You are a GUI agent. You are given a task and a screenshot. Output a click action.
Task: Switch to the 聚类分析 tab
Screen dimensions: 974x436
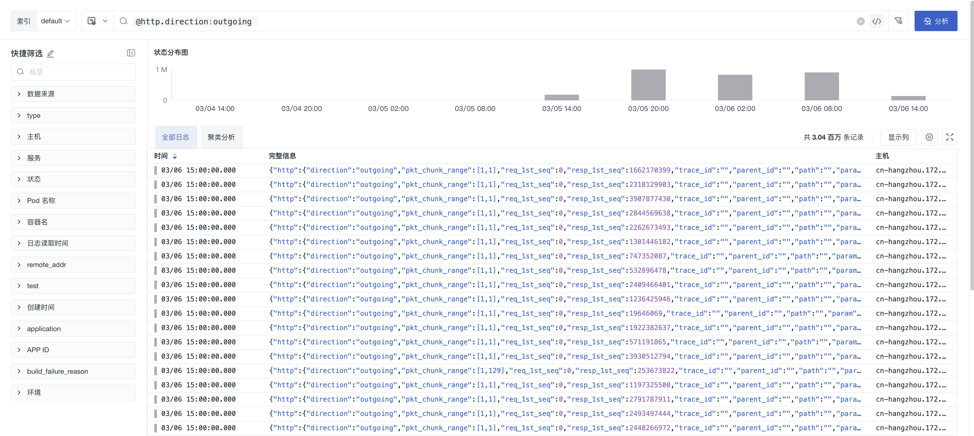click(x=221, y=137)
